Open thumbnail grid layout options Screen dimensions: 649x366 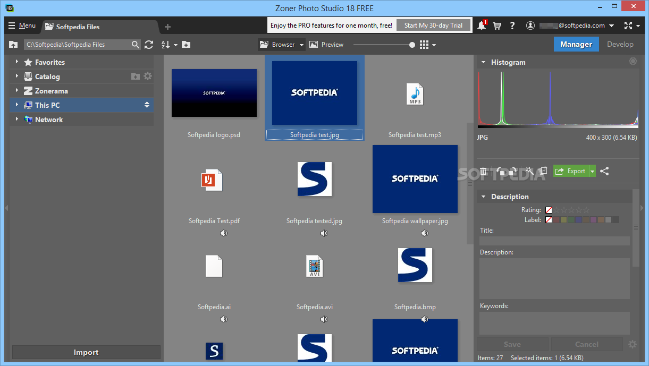click(427, 45)
